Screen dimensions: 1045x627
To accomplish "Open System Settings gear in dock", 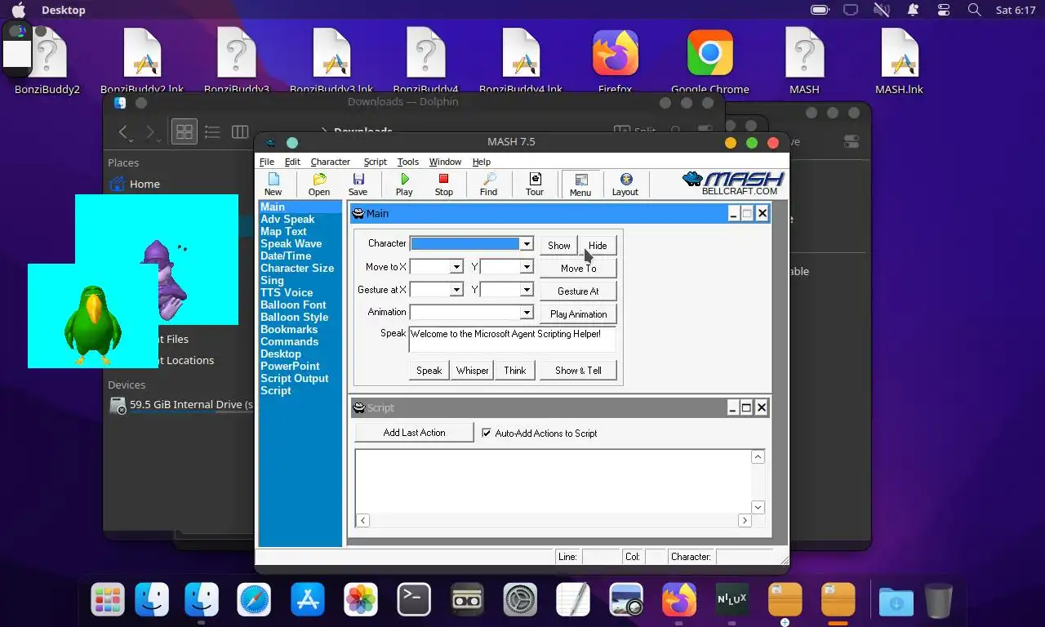I will [x=520, y=600].
